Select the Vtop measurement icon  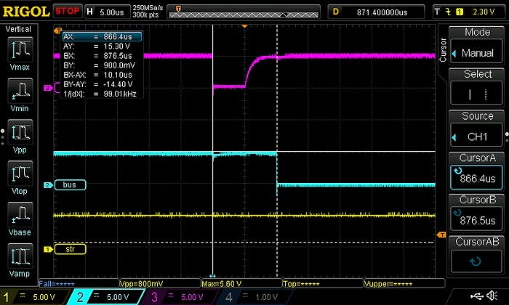coord(20,174)
